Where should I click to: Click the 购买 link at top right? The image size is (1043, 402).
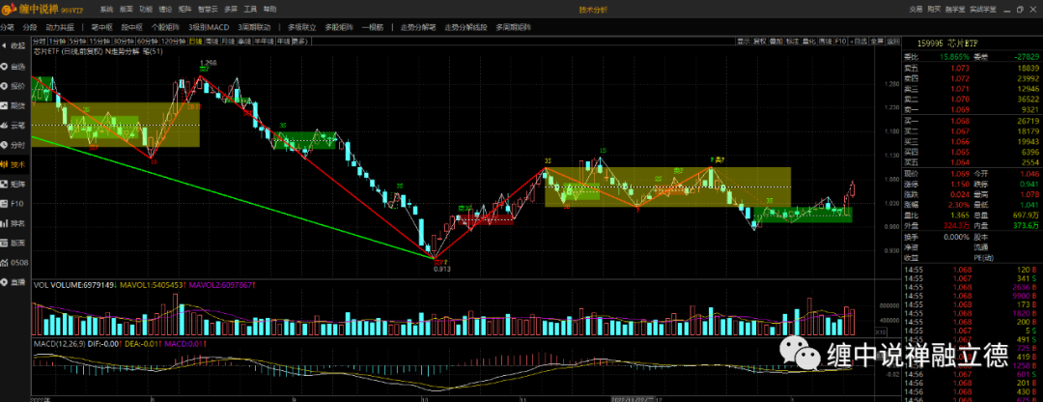coord(934,10)
